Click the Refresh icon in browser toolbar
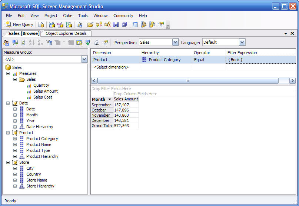This screenshot has width=299, height=206. (x=23, y=43)
